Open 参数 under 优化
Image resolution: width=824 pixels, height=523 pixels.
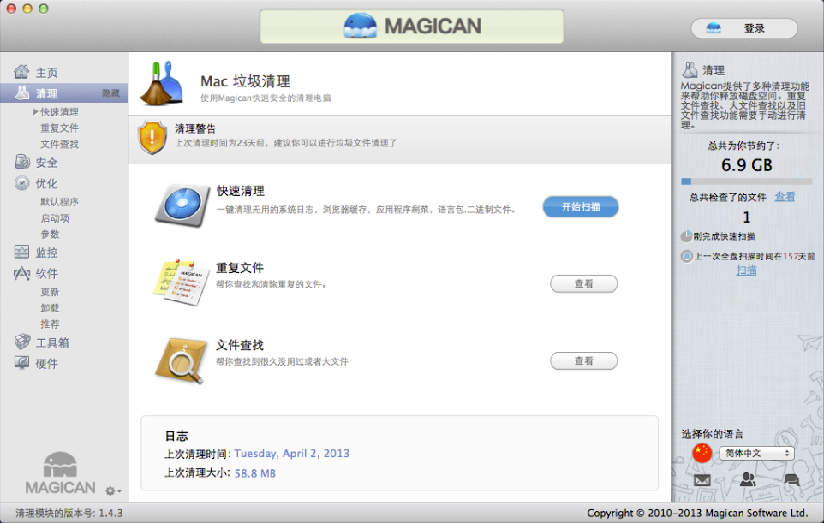(x=50, y=234)
